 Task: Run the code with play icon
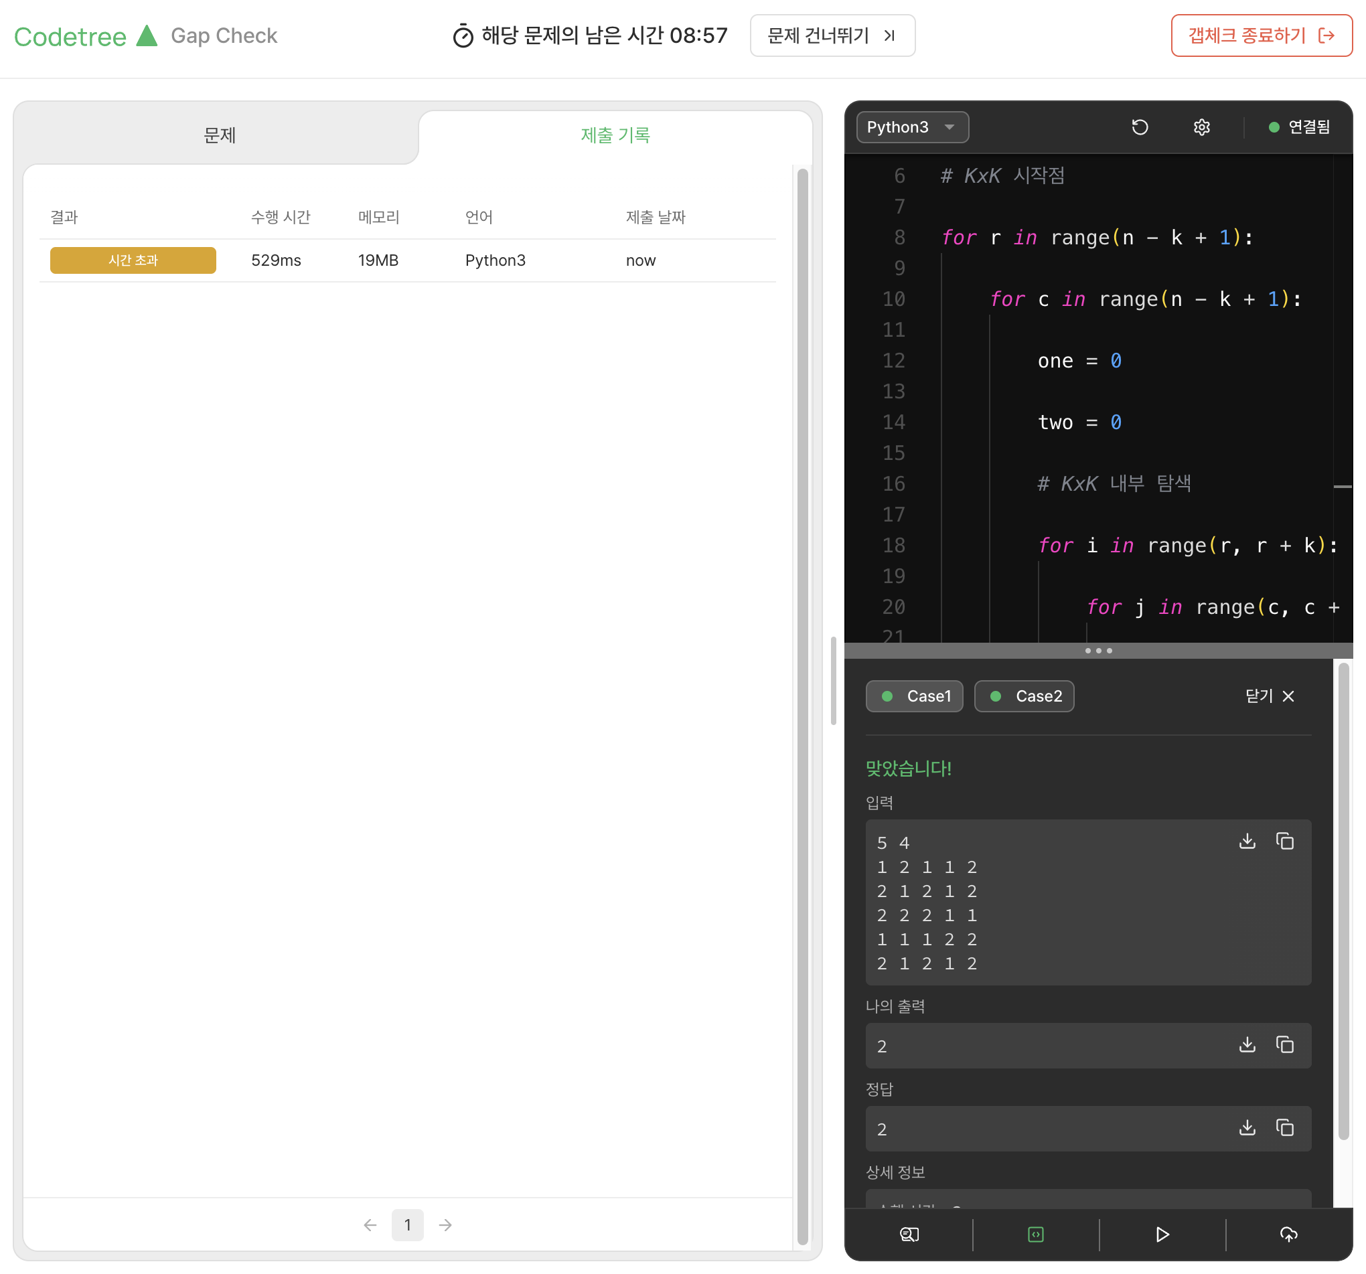[1162, 1235]
